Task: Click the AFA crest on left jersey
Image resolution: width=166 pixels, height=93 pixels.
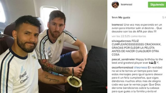Action: pyautogui.click(x=34, y=57)
